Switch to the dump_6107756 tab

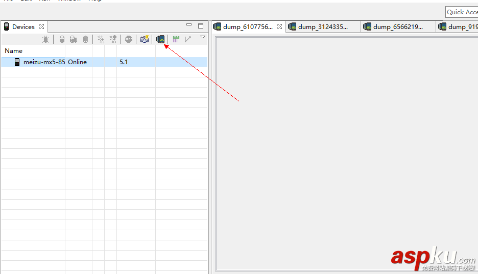248,27
